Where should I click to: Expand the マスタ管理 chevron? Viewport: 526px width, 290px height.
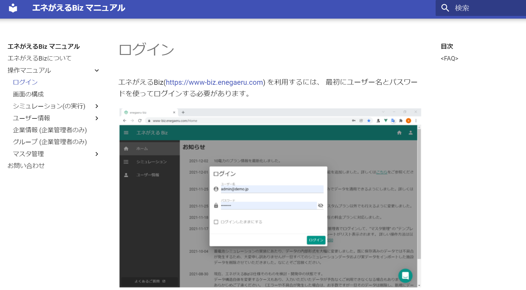97,154
